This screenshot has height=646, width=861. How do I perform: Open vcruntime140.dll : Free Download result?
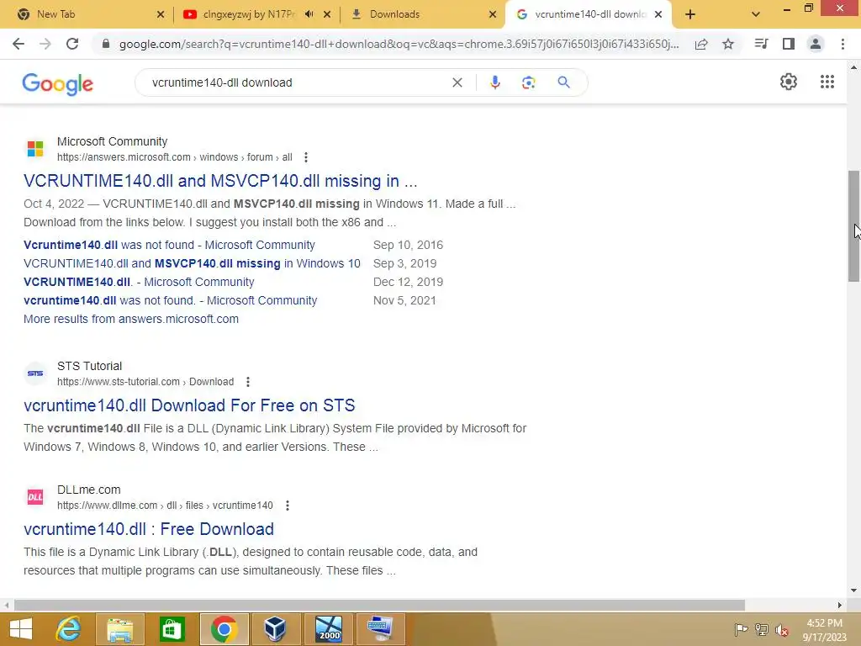[x=149, y=529]
